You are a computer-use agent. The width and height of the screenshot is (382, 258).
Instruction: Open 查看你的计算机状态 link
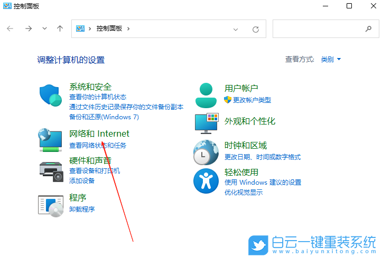click(x=98, y=97)
